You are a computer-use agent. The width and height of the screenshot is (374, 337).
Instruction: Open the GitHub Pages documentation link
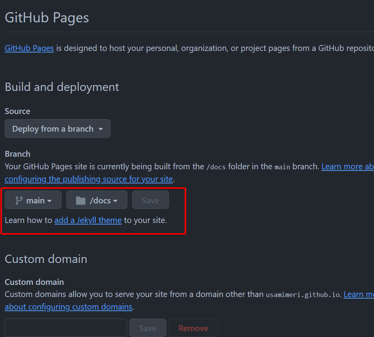point(29,48)
